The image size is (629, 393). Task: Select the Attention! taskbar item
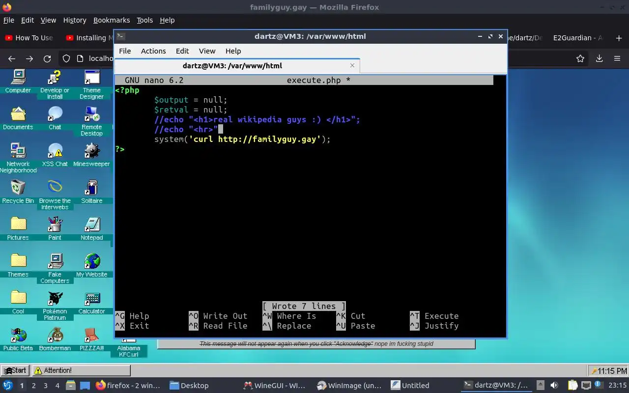(81, 370)
